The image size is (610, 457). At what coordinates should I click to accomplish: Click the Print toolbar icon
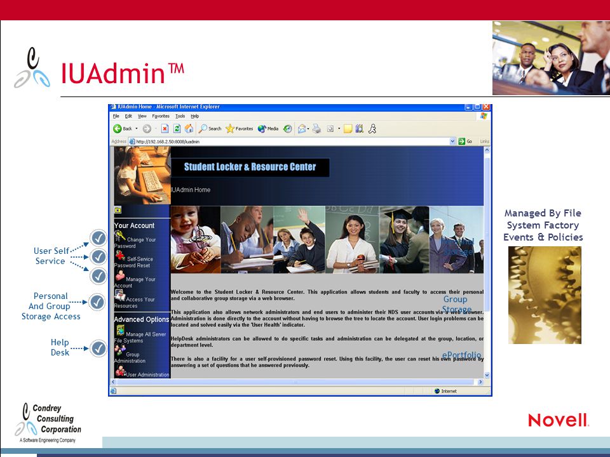[316, 129]
